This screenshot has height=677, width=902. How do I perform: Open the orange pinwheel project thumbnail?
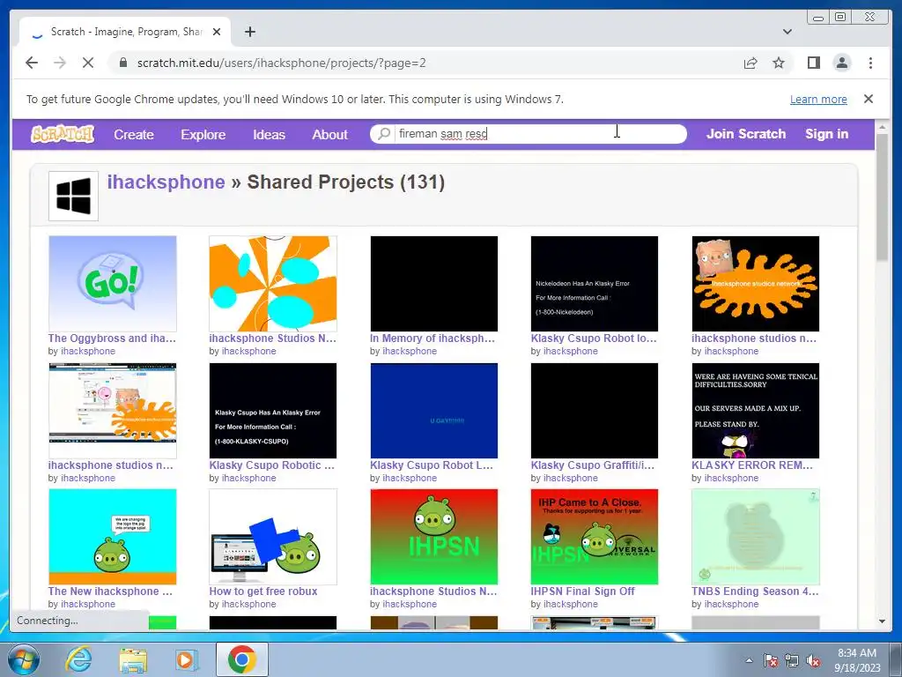point(273,283)
